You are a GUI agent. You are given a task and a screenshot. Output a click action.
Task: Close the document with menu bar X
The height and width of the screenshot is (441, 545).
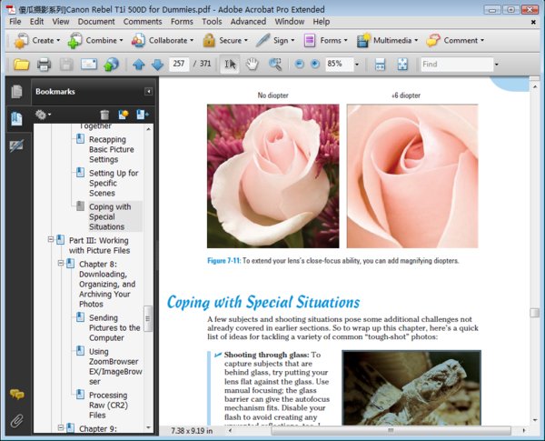(x=533, y=22)
